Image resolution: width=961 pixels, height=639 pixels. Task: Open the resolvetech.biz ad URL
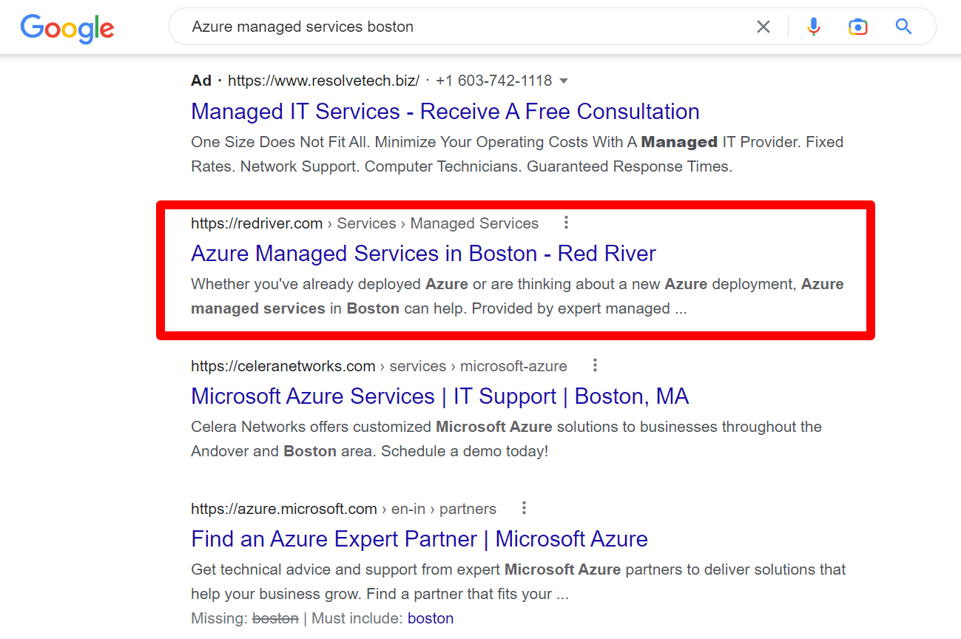tap(323, 81)
